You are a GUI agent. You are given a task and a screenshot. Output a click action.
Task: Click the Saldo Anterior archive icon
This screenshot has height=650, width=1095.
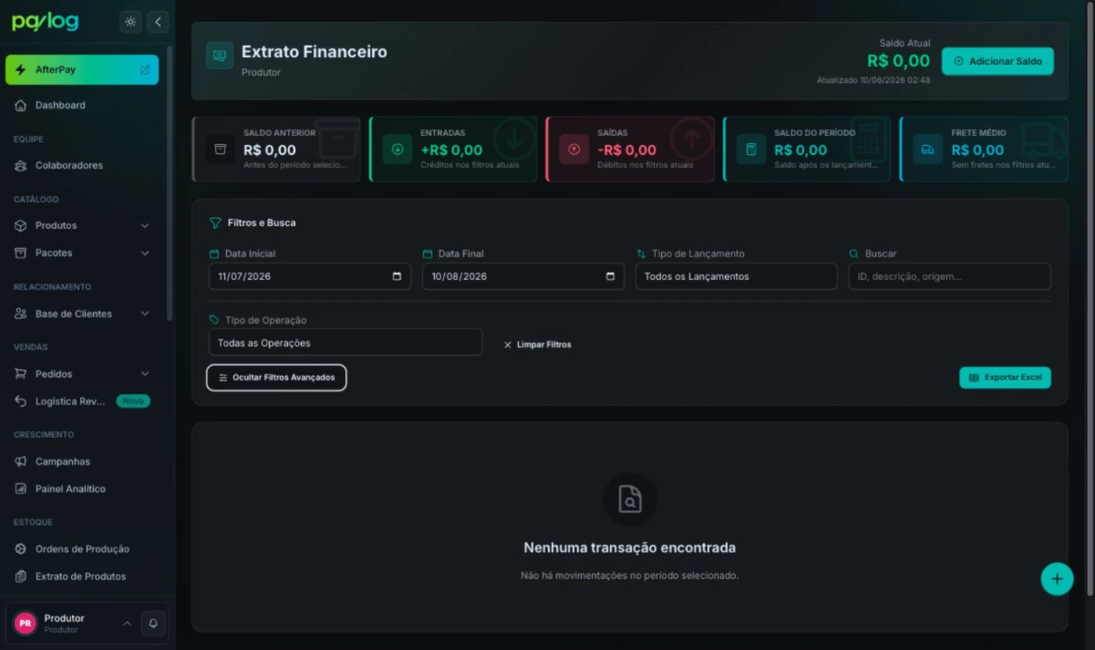[220, 149]
